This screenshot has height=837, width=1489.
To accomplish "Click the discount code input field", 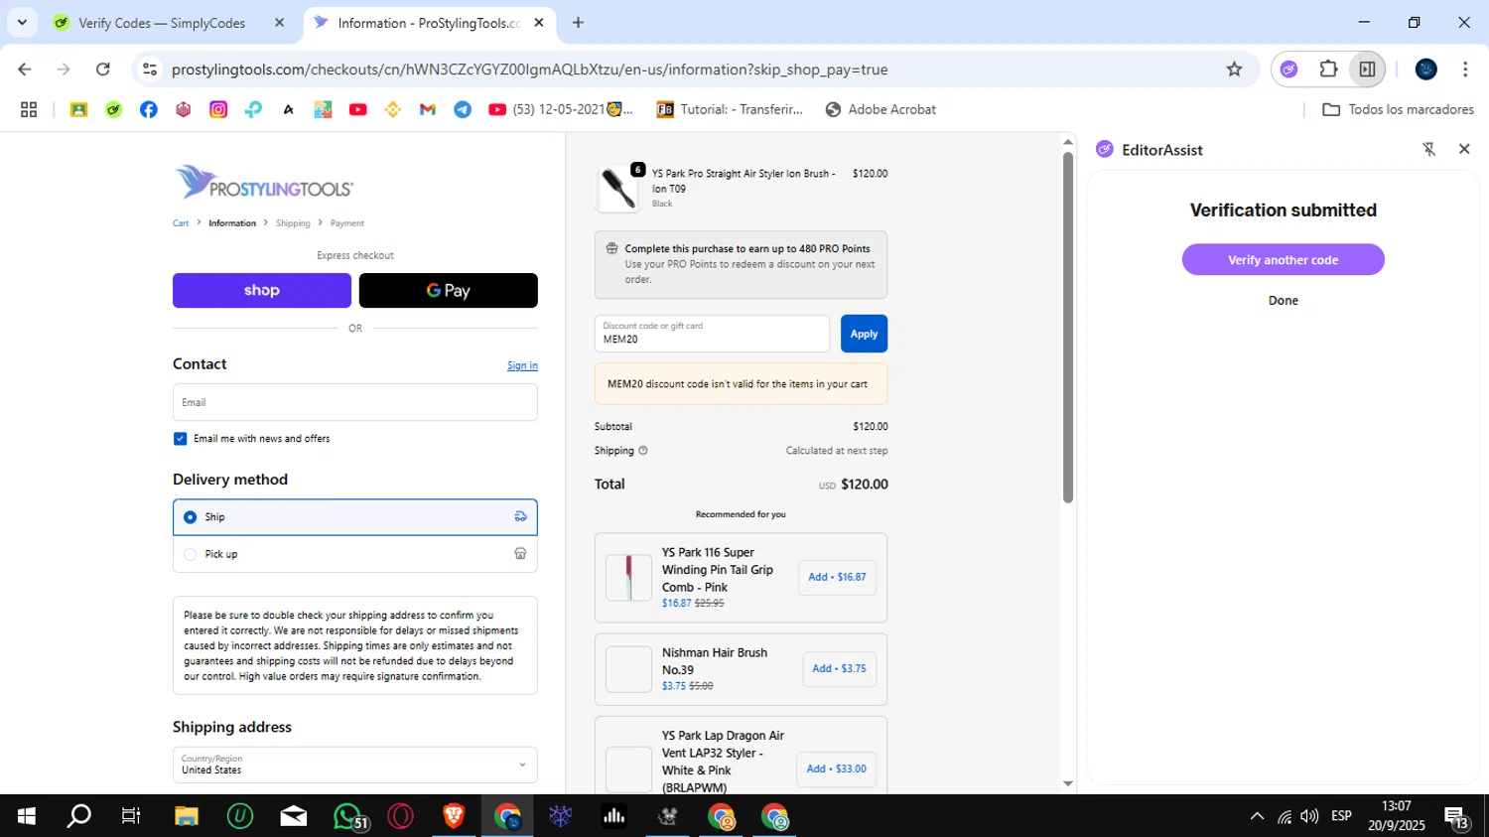I will click(712, 334).
